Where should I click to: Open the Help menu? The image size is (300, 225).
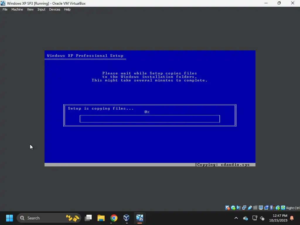point(67,9)
